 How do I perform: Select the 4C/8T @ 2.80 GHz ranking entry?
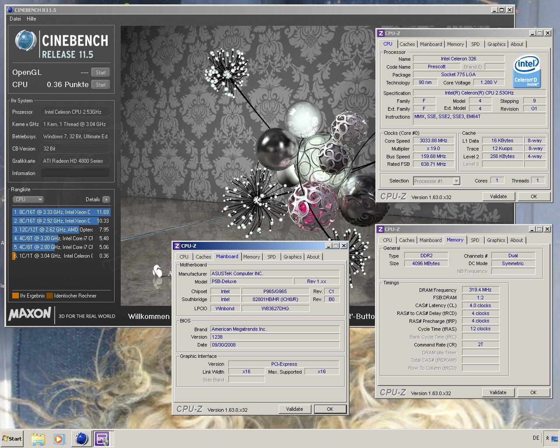coord(61,247)
